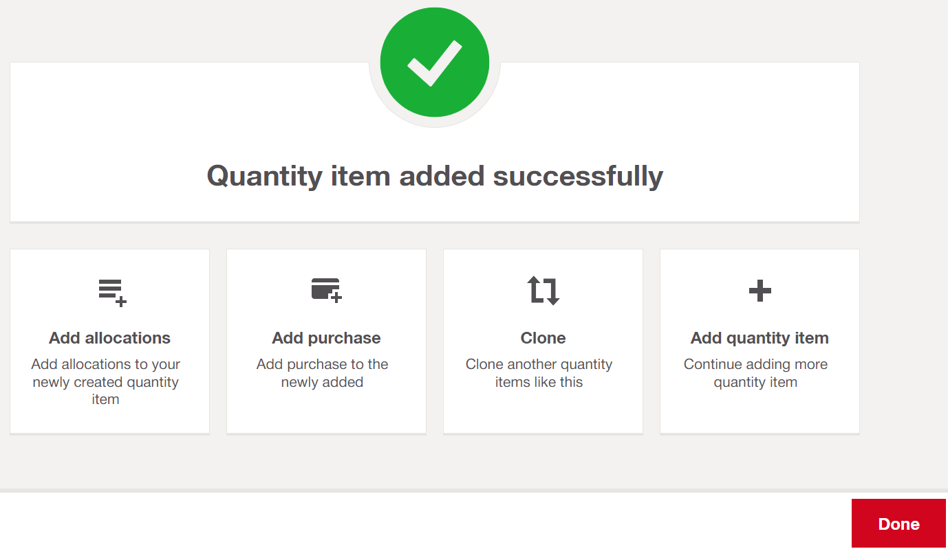Open the Add allocations title link
Viewport: 948px width, 549px height.
pyautogui.click(x=109, y=338)
